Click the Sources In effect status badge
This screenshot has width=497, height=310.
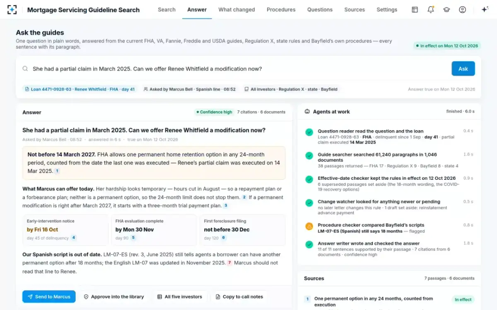(463, 300)
